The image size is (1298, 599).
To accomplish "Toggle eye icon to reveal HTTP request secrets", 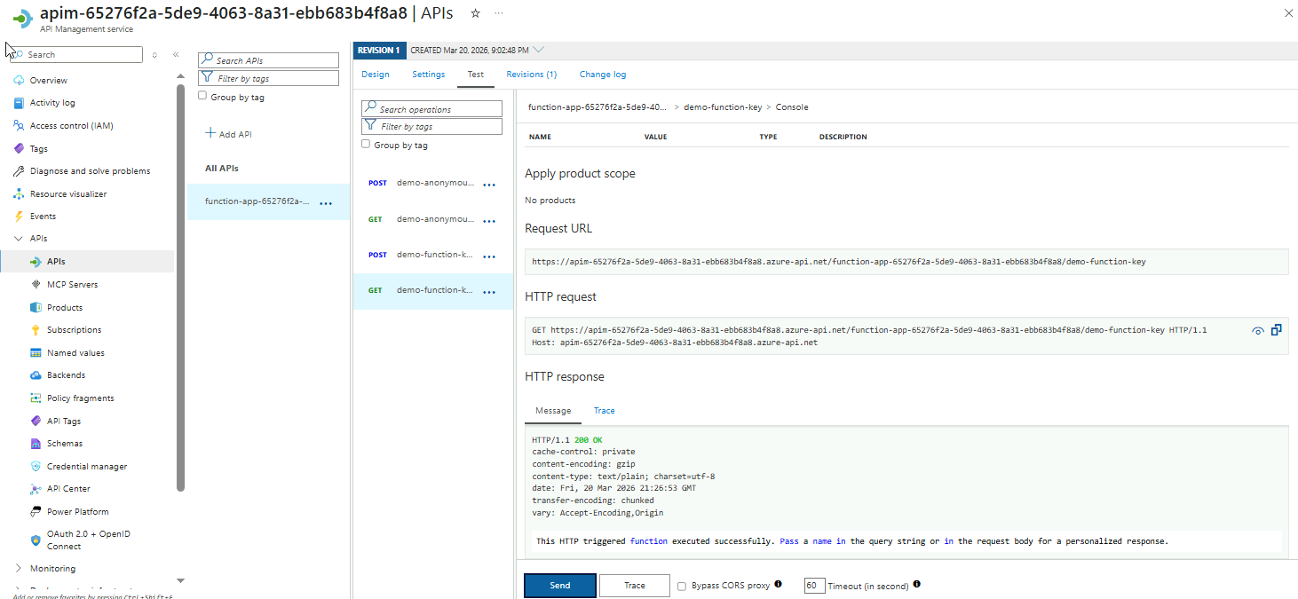I will coord(1257,331).
